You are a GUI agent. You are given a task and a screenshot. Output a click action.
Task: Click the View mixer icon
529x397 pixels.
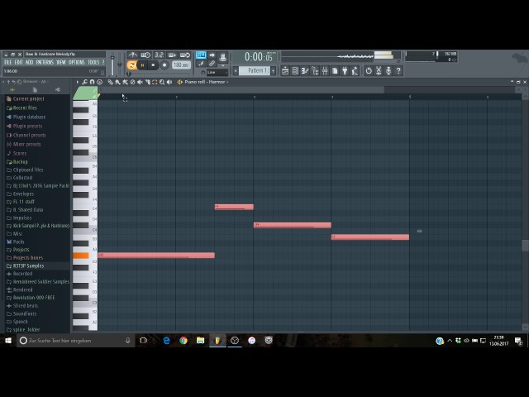tap(325, 71)
